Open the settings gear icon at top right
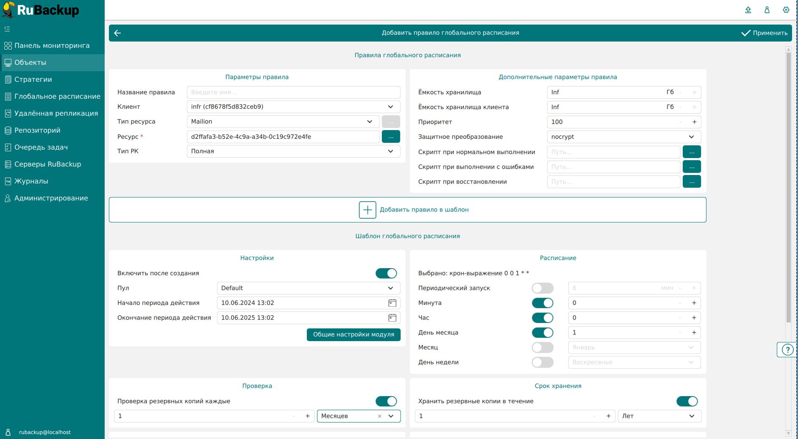 pos(786,10)
